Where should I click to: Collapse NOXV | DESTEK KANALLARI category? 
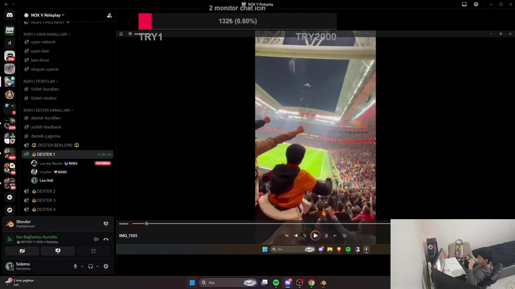click(x=49, y=110)
